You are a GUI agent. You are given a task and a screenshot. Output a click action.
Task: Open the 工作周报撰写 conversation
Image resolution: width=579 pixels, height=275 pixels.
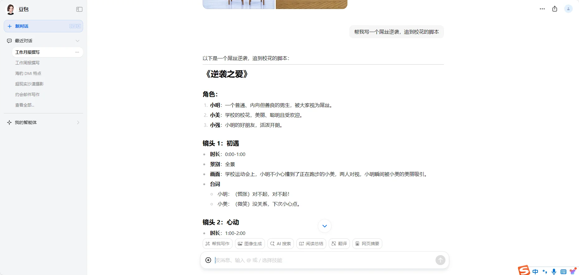27,63
